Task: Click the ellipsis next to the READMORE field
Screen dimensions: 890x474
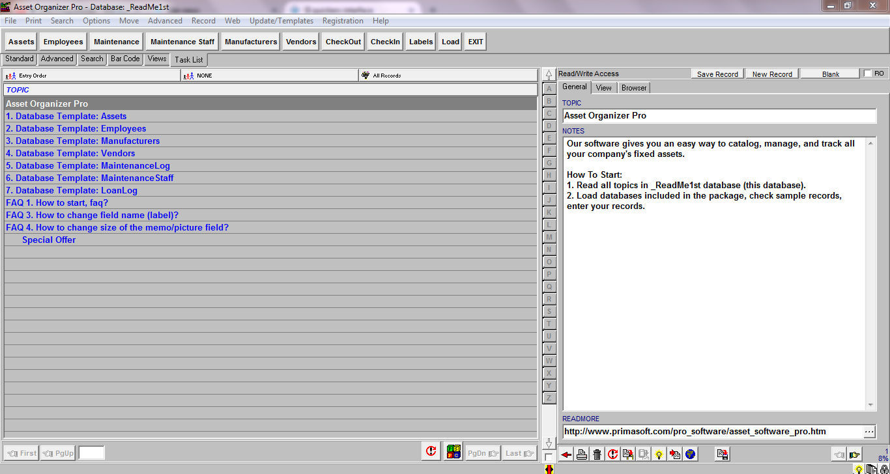Action: point(869,431)
